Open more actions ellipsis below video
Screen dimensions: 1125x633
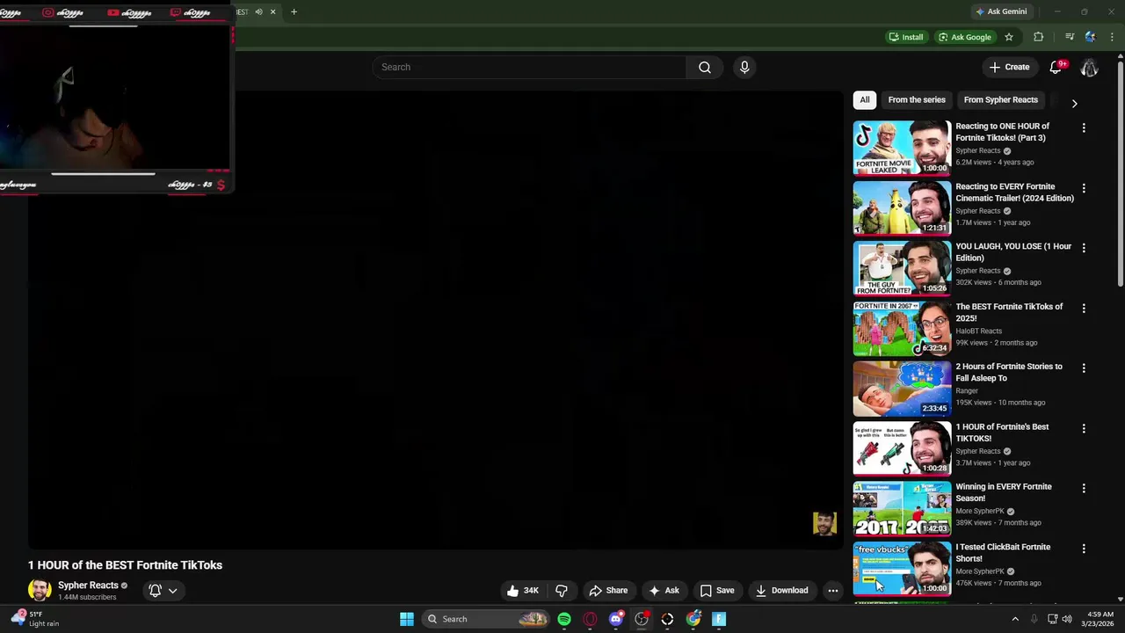point(832,591)
